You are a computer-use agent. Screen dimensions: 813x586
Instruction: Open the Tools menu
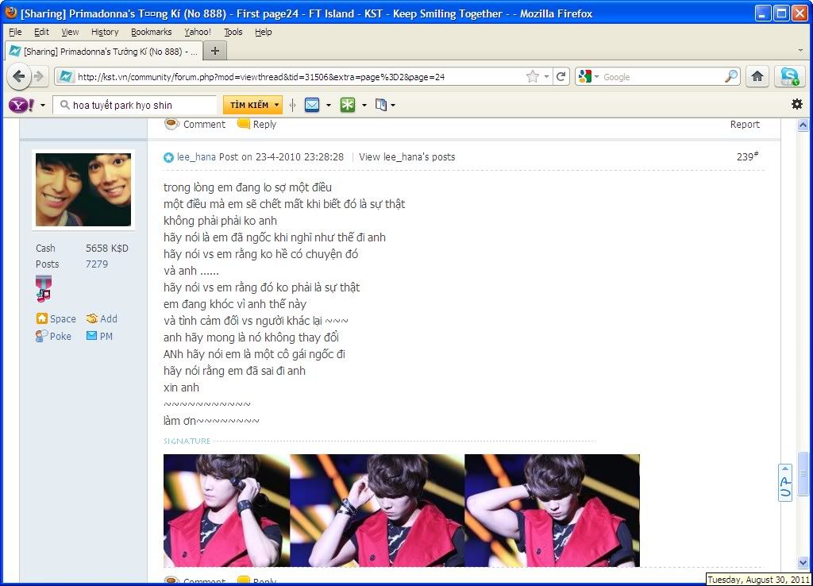click(x=233, y=32)
